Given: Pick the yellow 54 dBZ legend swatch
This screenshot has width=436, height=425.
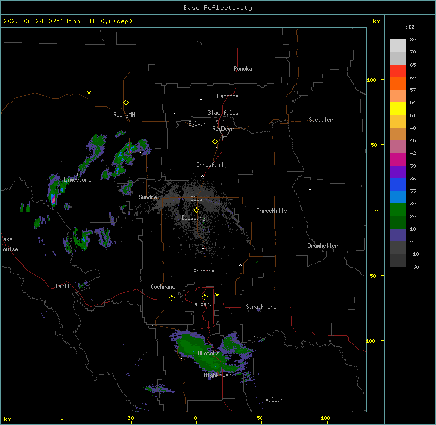Looking at the screenshot, I should click(x=398, y=109).
